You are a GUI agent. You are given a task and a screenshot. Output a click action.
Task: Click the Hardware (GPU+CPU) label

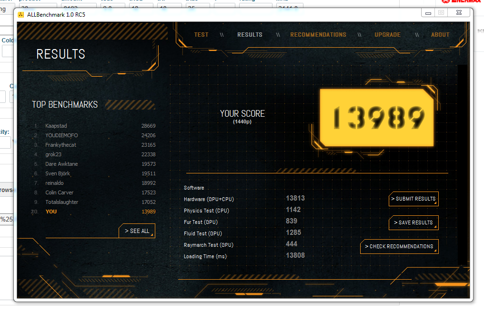(x=209, y=200)
